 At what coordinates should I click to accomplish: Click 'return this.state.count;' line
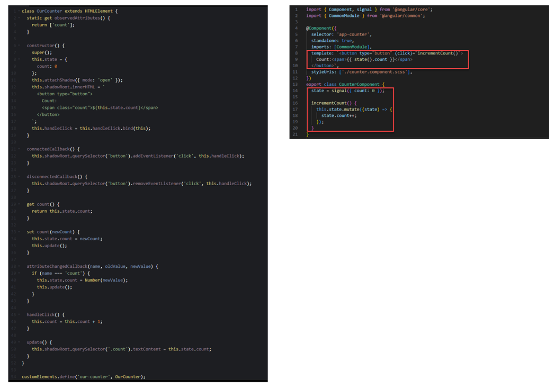(x=62, y=211)
